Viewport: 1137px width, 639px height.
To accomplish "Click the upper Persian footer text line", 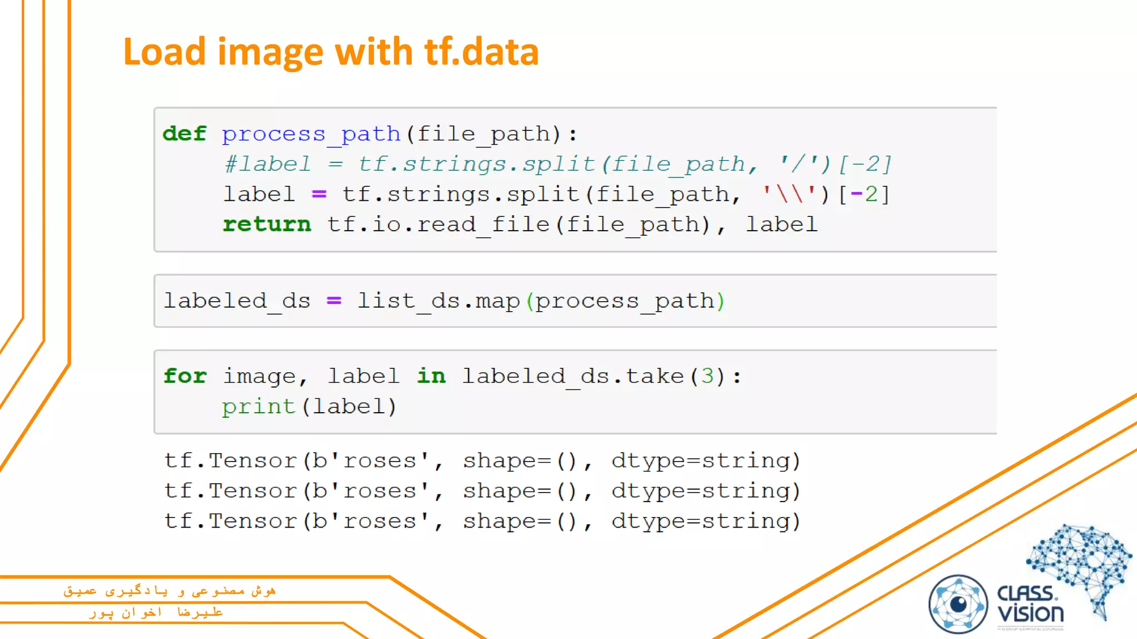I will pyautogui.click(x=169, y=591).
